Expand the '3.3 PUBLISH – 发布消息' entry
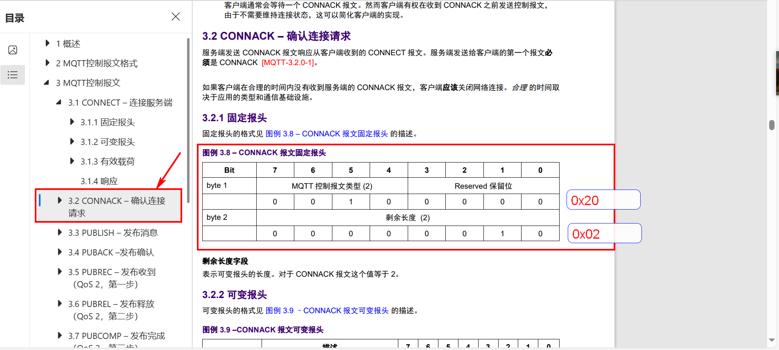Screen dimensions: 779x350 pos(60,233)
